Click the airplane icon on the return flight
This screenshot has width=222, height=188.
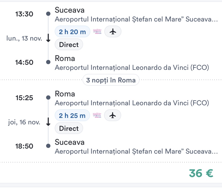click(113, 115)
